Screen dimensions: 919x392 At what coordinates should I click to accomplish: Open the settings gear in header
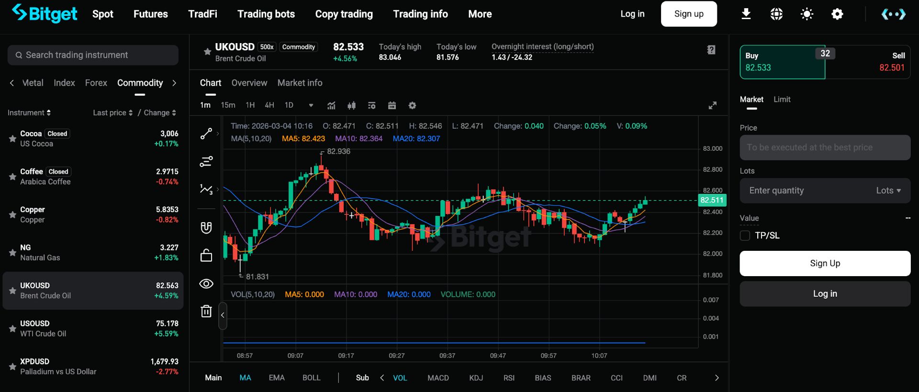pos(837,14)
